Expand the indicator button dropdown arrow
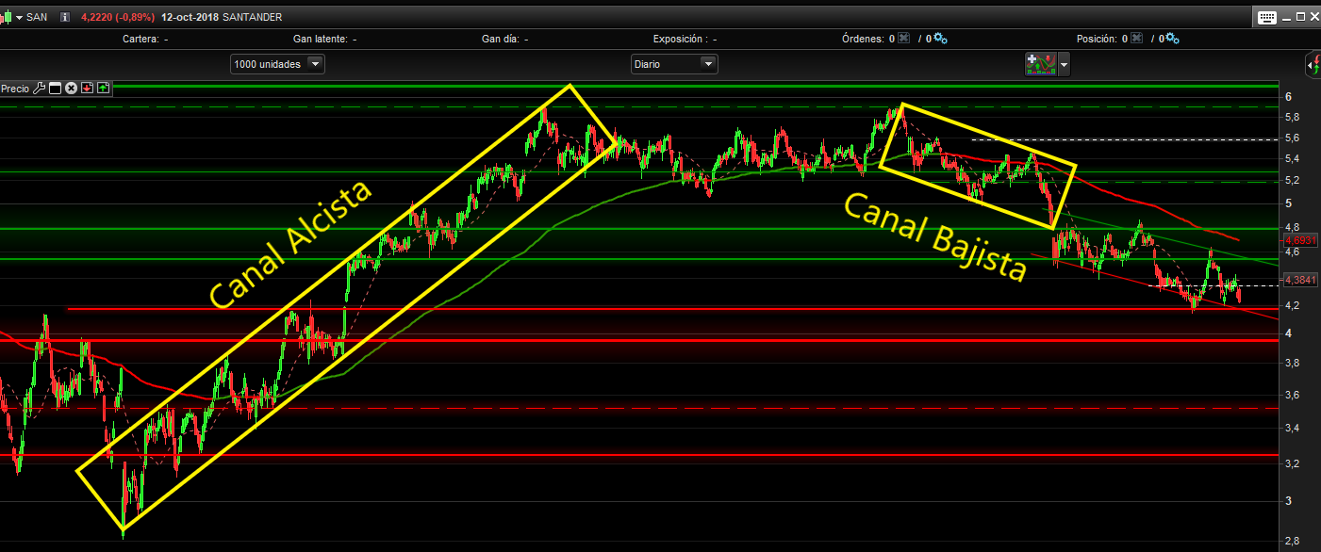 point(1064,64)
